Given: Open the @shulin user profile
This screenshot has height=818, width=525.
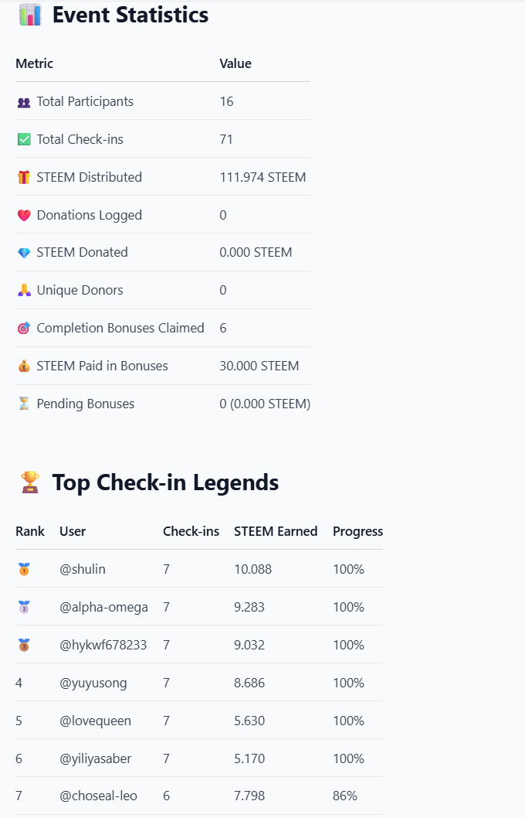Looking at the screenshot, I should pos(83,569).
